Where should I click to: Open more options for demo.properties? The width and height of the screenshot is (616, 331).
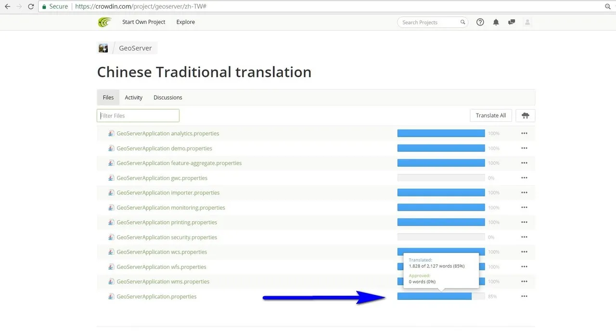pyautogui.click(x=525, y=148)
